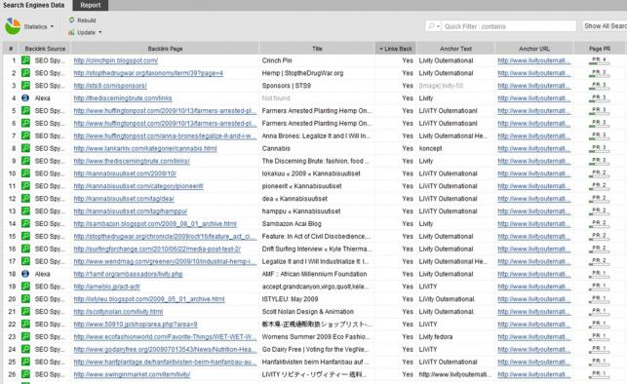Viewport: 627px width, 384px height.
Task: Select title 'Sambazon Acai Blog'
Action: [x=292, y=223]
